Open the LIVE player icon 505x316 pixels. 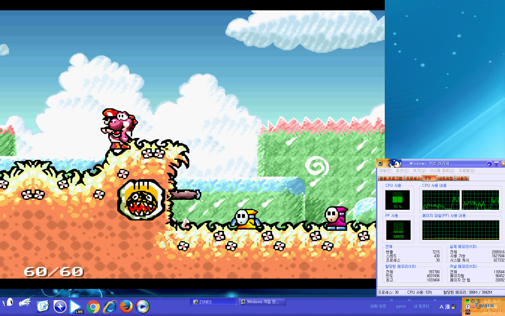(x=76, y=307)
